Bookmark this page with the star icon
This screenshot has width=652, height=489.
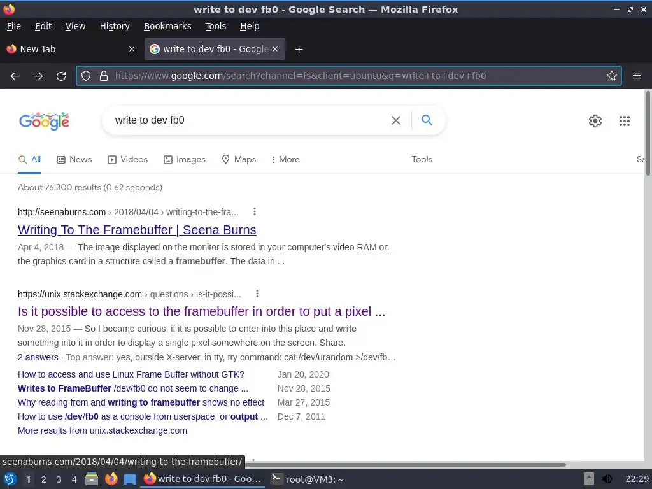pos(612,76)
